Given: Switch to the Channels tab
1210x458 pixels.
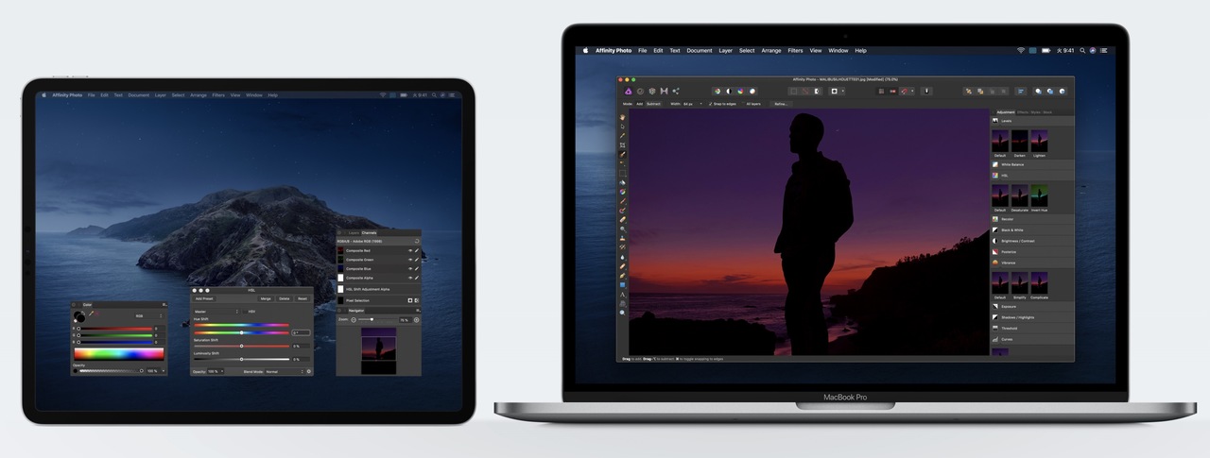Looking at the screenshot, I should click(369, 232).
